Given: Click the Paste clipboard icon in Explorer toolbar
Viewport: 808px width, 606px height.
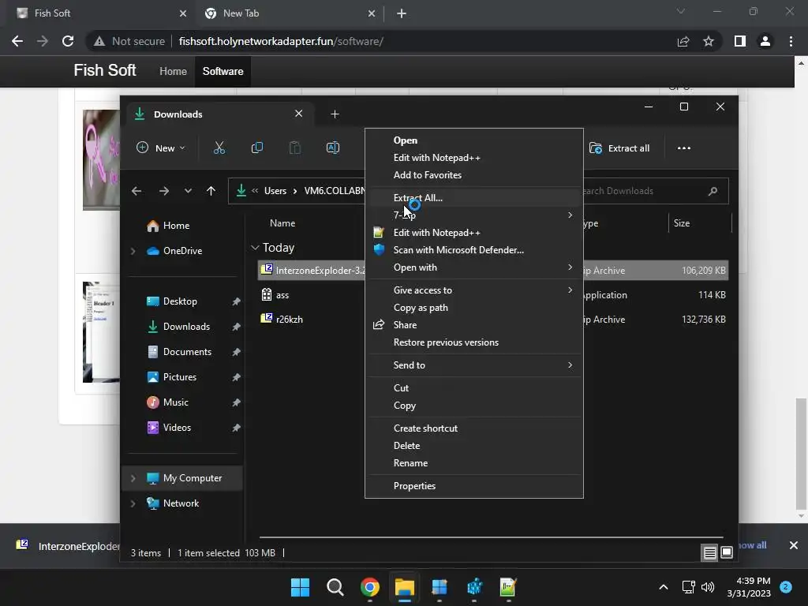Looking at the screenshot, I should tap(295, 148).
